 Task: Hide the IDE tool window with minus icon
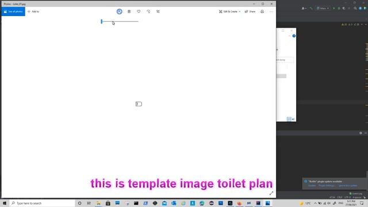[366, 133]
